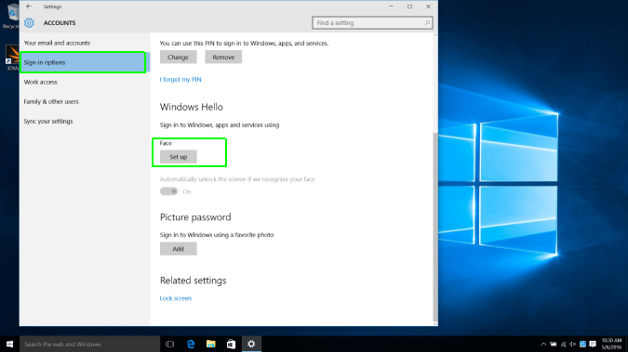
Task: Go back using the Settings back arrow
Action: tap(29, 7)
